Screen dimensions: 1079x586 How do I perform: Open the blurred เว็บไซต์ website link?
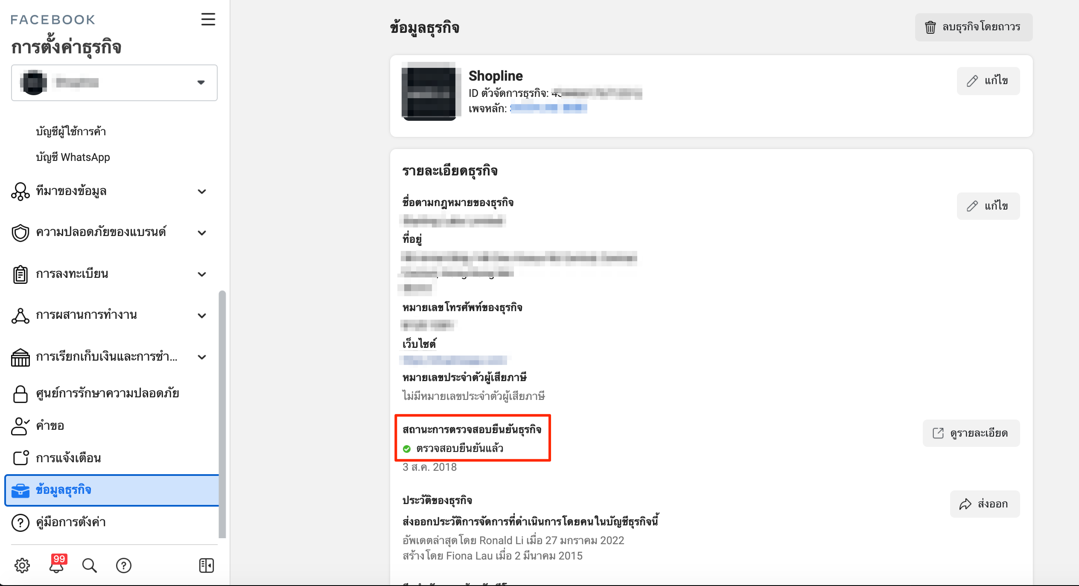tap(455, 361)
